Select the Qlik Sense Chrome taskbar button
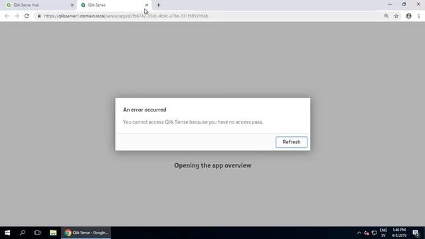Image resolution: width=425 pixels, height=239 pixels. pos(86,233)
